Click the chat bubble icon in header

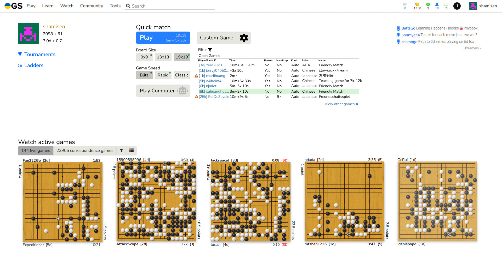click(405, 5)
